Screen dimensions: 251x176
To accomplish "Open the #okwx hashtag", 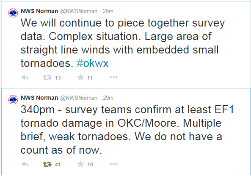I will [x=93, y=64].
